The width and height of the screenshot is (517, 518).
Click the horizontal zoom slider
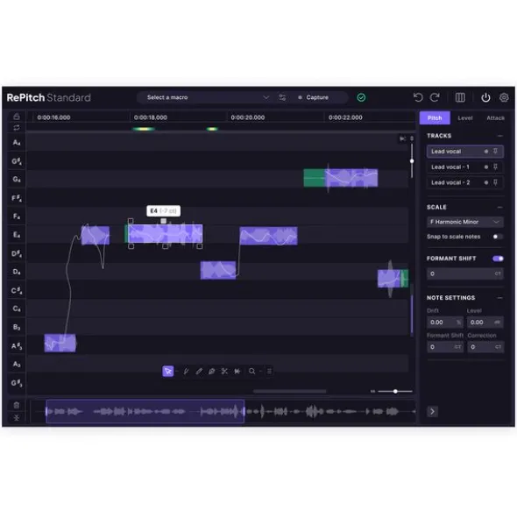coord(395,391)
